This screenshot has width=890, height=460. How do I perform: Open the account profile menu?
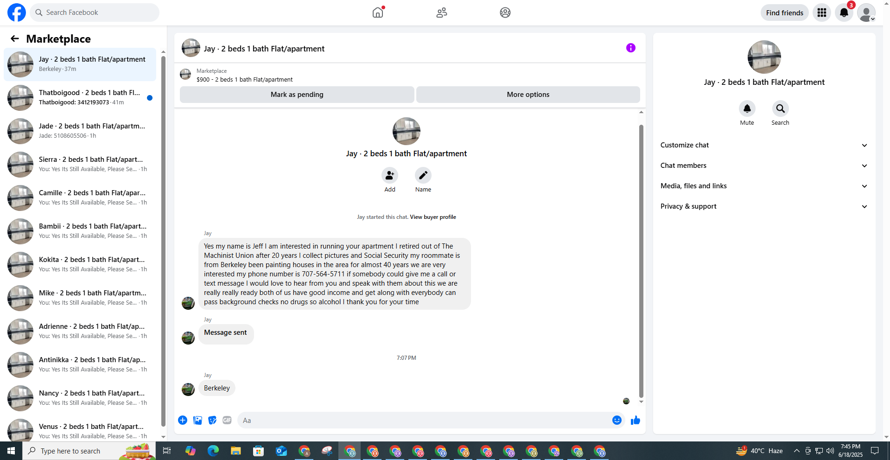coord(866,13)
